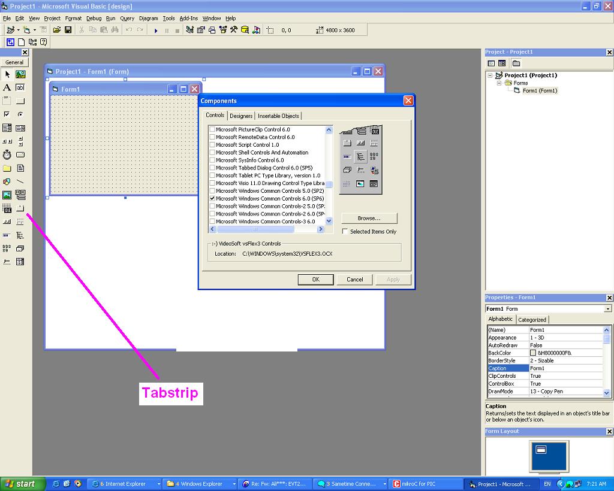Image resolution: width=614 pixels, height=491 pixels.
Task: Select the Timer control in the toolbox
Action: click(7, 154)
